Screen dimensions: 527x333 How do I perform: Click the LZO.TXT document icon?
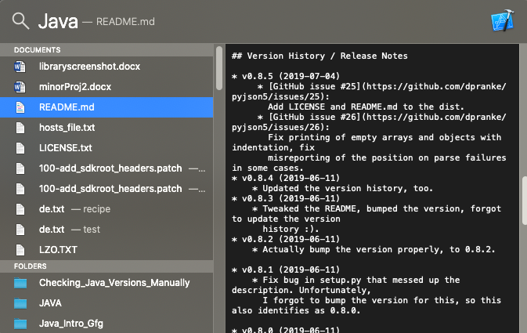[x=20, y=250]
